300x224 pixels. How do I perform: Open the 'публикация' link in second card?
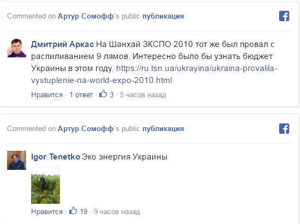[163, 129]
